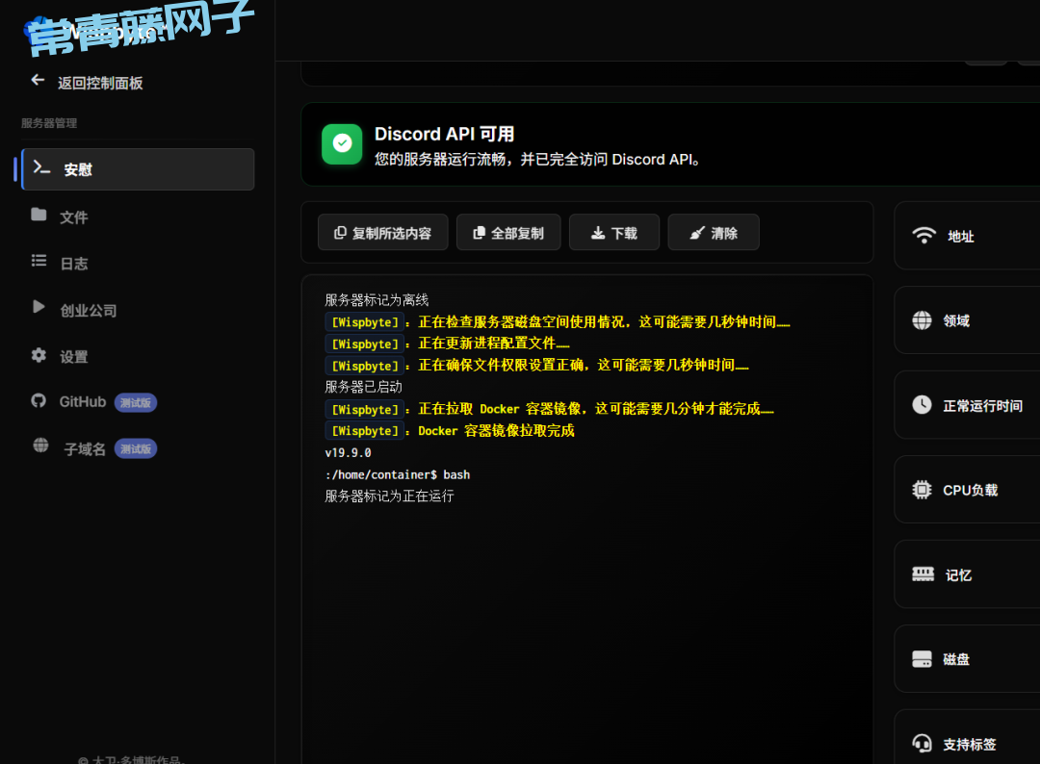Open the 文件 sidebar menu item
The image size is (1040, 764).
[x=74, y=217]
